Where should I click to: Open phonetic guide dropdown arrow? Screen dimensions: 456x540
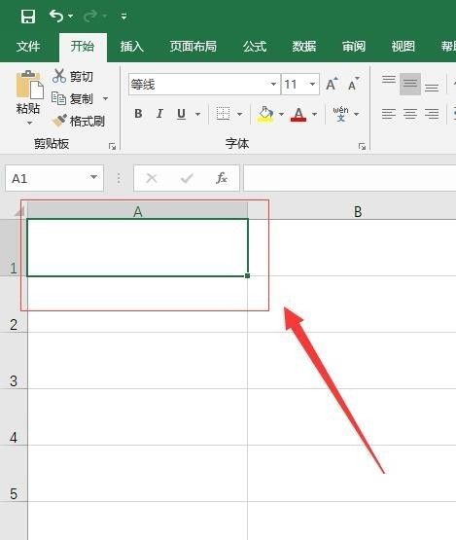pyautogui.click(x=357, y=114)
